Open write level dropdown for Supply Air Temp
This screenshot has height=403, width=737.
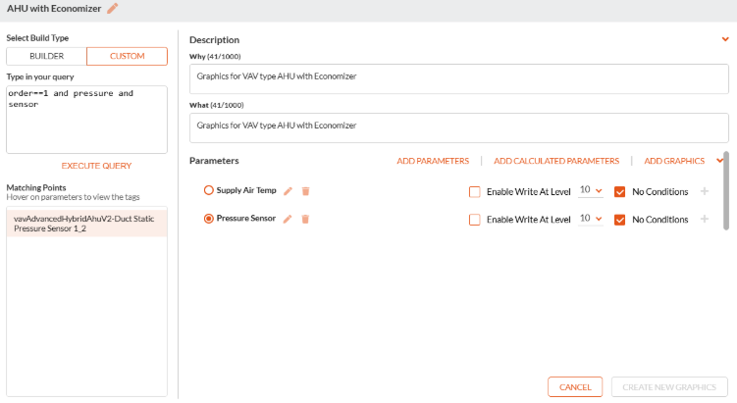tap(591, 190)
